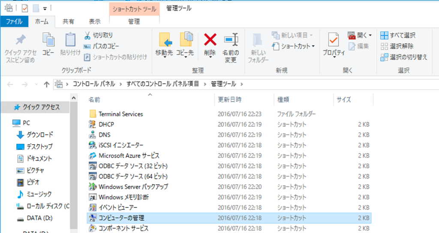Click the プロパティ (Properties) checkmark icon

(x=334, y=40)
